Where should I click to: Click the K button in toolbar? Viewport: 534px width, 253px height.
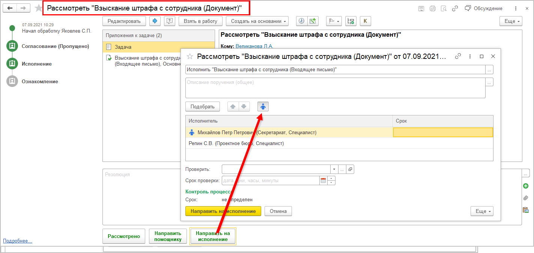pyautogui.click(x=366, y=21)
